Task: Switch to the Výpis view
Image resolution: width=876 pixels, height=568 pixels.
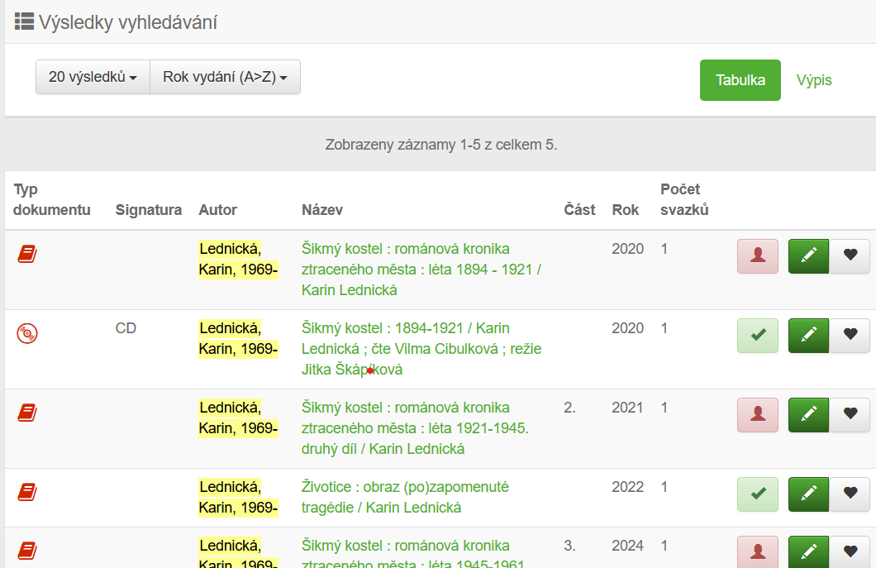Action: click(x=814, y=80)
